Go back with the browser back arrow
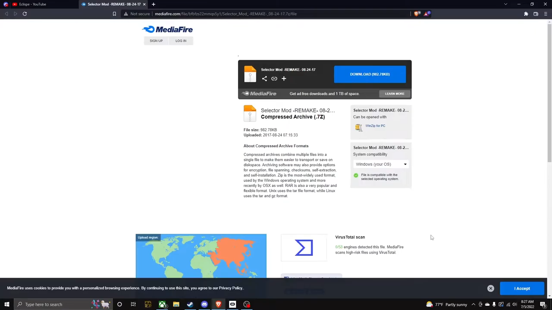This screenshot has width=552, height=310. point(6,14)
